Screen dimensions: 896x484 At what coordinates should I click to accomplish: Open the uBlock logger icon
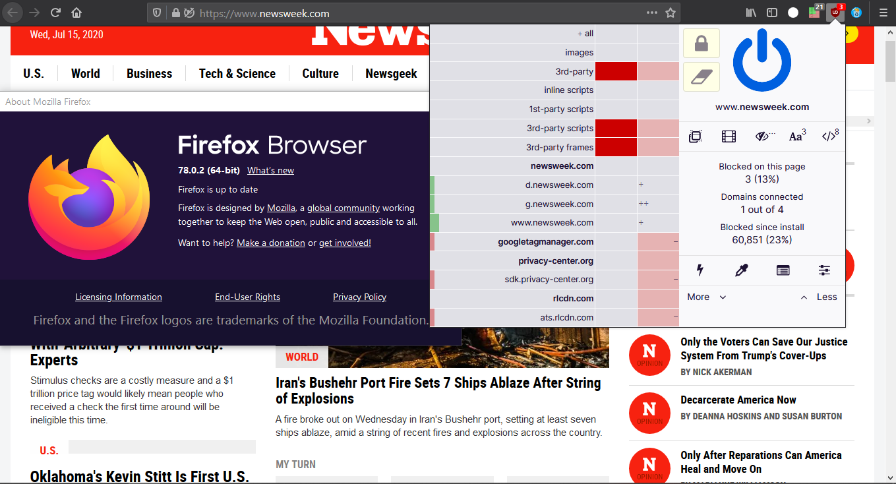(783, 270)
